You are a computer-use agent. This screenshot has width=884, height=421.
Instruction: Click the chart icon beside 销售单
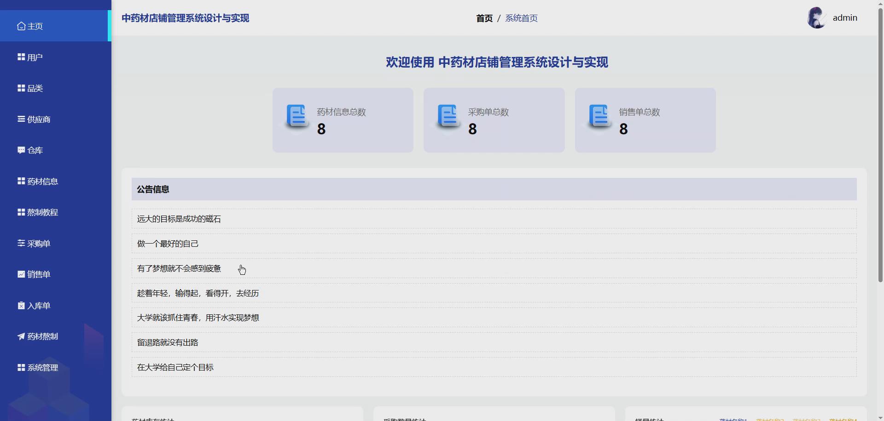[x=21, y=274]
